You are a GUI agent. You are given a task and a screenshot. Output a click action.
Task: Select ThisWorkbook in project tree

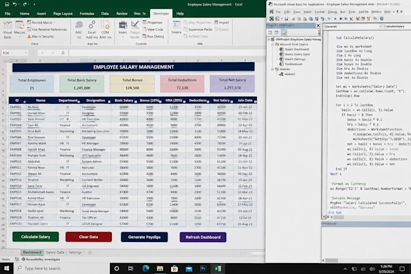click(x=291, y=64)
